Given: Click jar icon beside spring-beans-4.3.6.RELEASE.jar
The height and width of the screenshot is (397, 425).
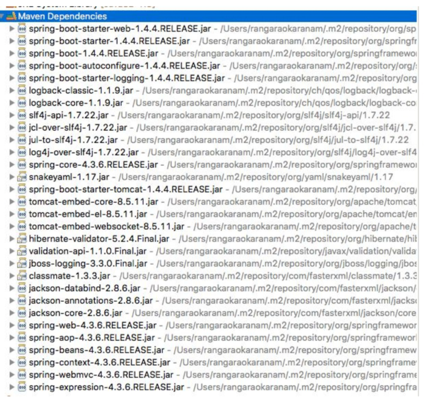Looking at the screenshot, I should click(22, 350).
